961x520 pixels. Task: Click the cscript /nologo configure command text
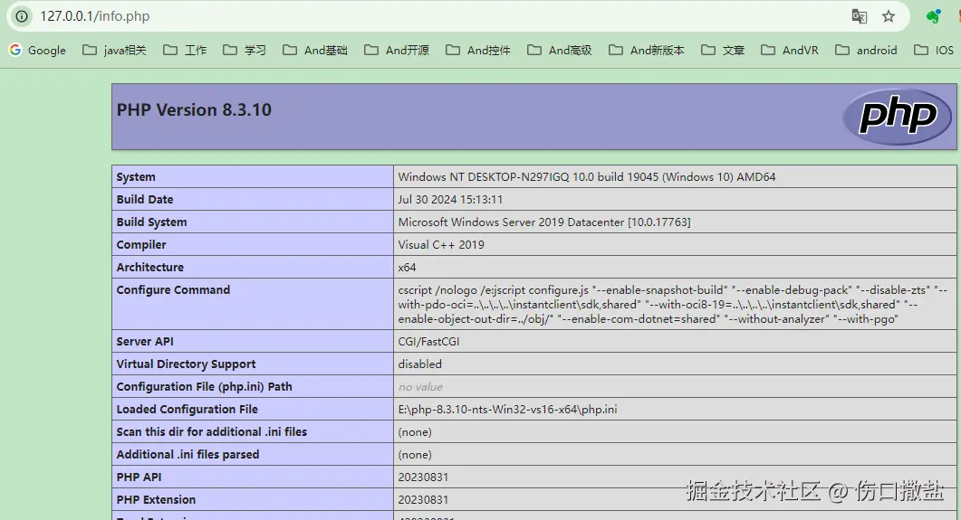pyautogui.click(x=673, y=305)
